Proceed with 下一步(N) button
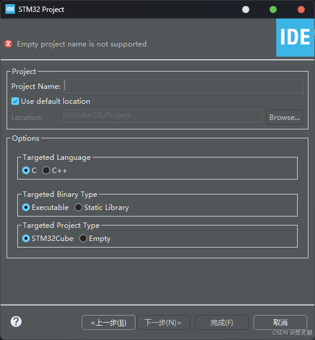 [163, 323]
